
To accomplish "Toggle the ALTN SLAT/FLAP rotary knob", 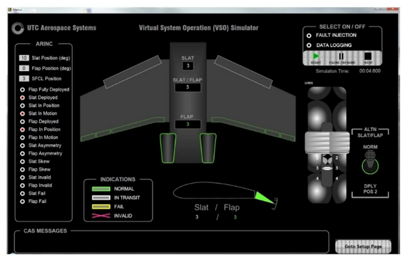I will point(370,165).
